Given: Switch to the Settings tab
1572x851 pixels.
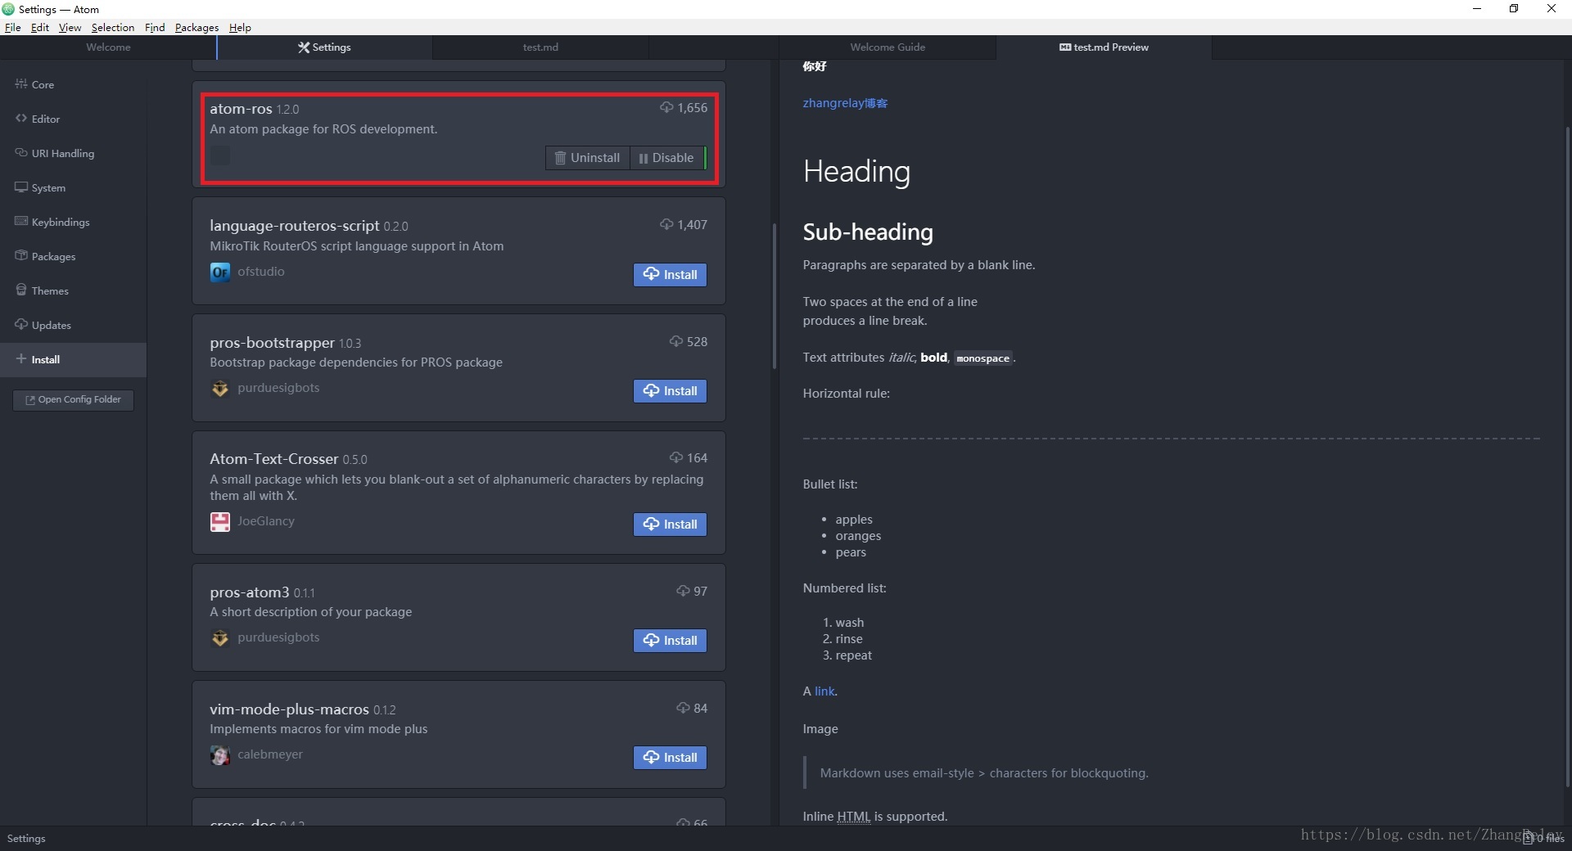Looking at the screenshot, I should tap(324, 47).
